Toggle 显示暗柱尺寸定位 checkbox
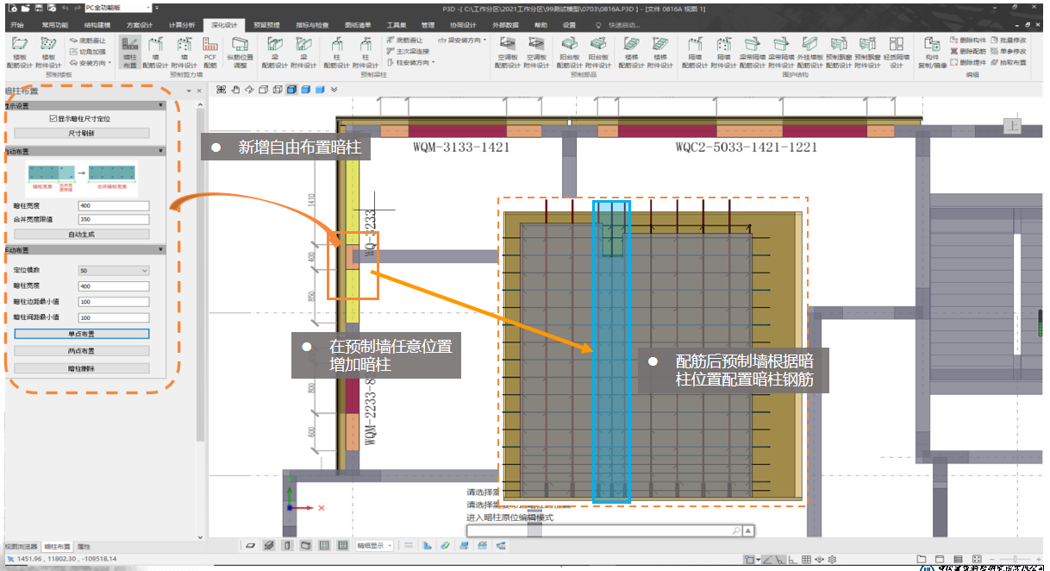The image size is (1050, 571). click(x=53, y=118)
